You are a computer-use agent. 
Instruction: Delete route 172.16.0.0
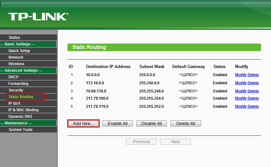(x=253, y=83)
